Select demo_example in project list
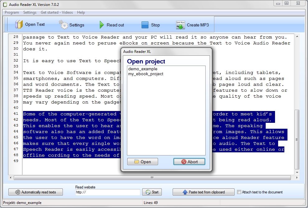Image resolution: width=308 pixels, height=208 pixels. tap(143, 69)
